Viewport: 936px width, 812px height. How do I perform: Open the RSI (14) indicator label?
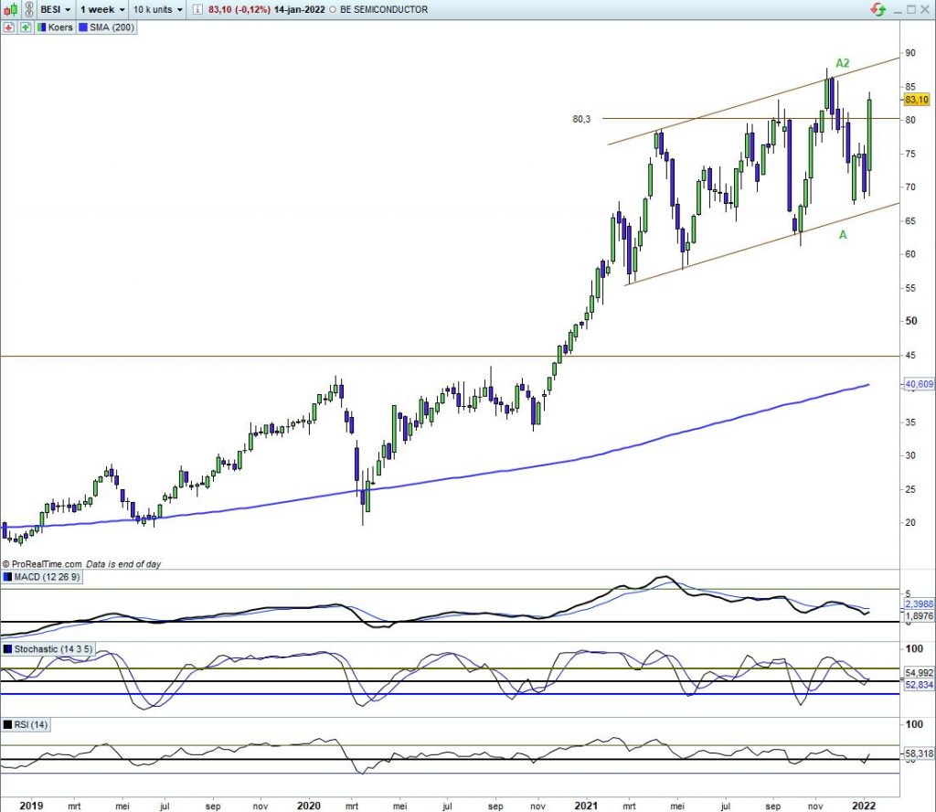31,724
